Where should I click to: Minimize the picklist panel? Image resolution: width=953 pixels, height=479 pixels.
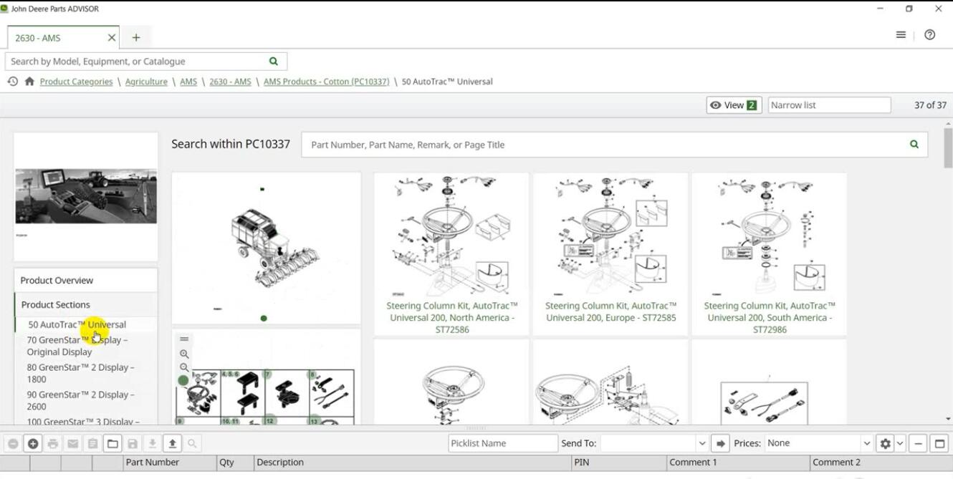pyautogui.click(x=919, y=444)
